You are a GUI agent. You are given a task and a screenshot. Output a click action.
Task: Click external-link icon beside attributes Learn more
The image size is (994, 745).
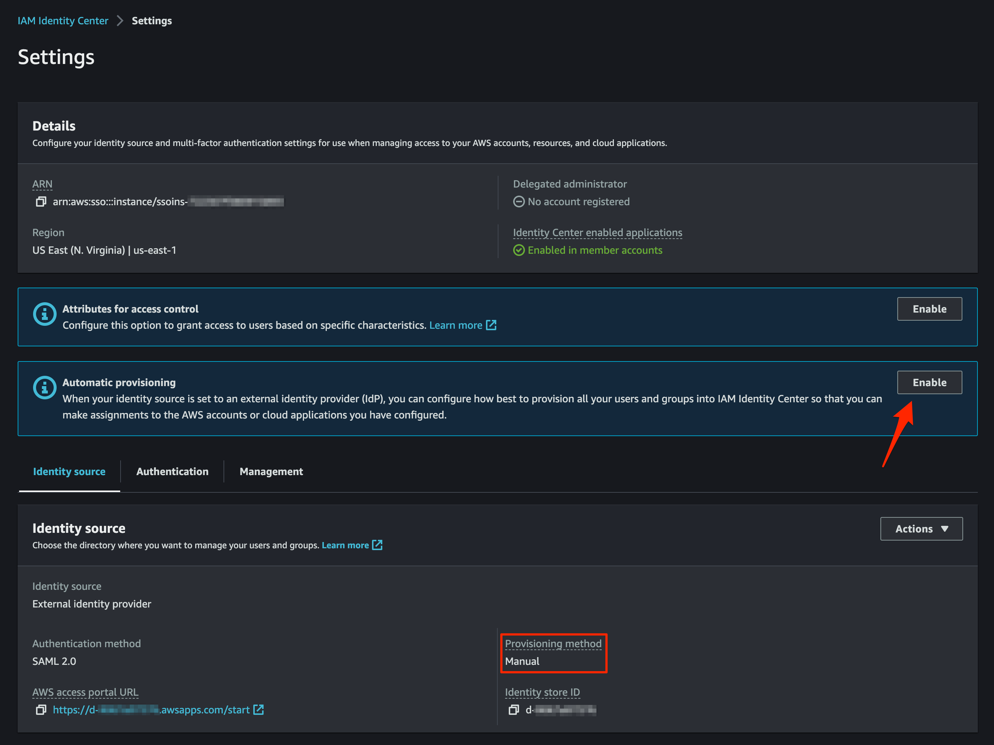click(x=491, y=325)
